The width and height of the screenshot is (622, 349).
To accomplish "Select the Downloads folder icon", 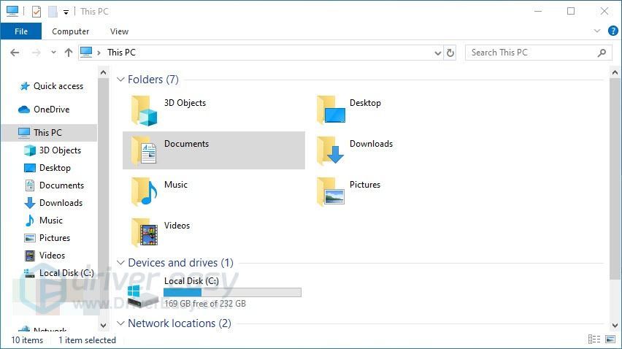I will tap(331, 150).
